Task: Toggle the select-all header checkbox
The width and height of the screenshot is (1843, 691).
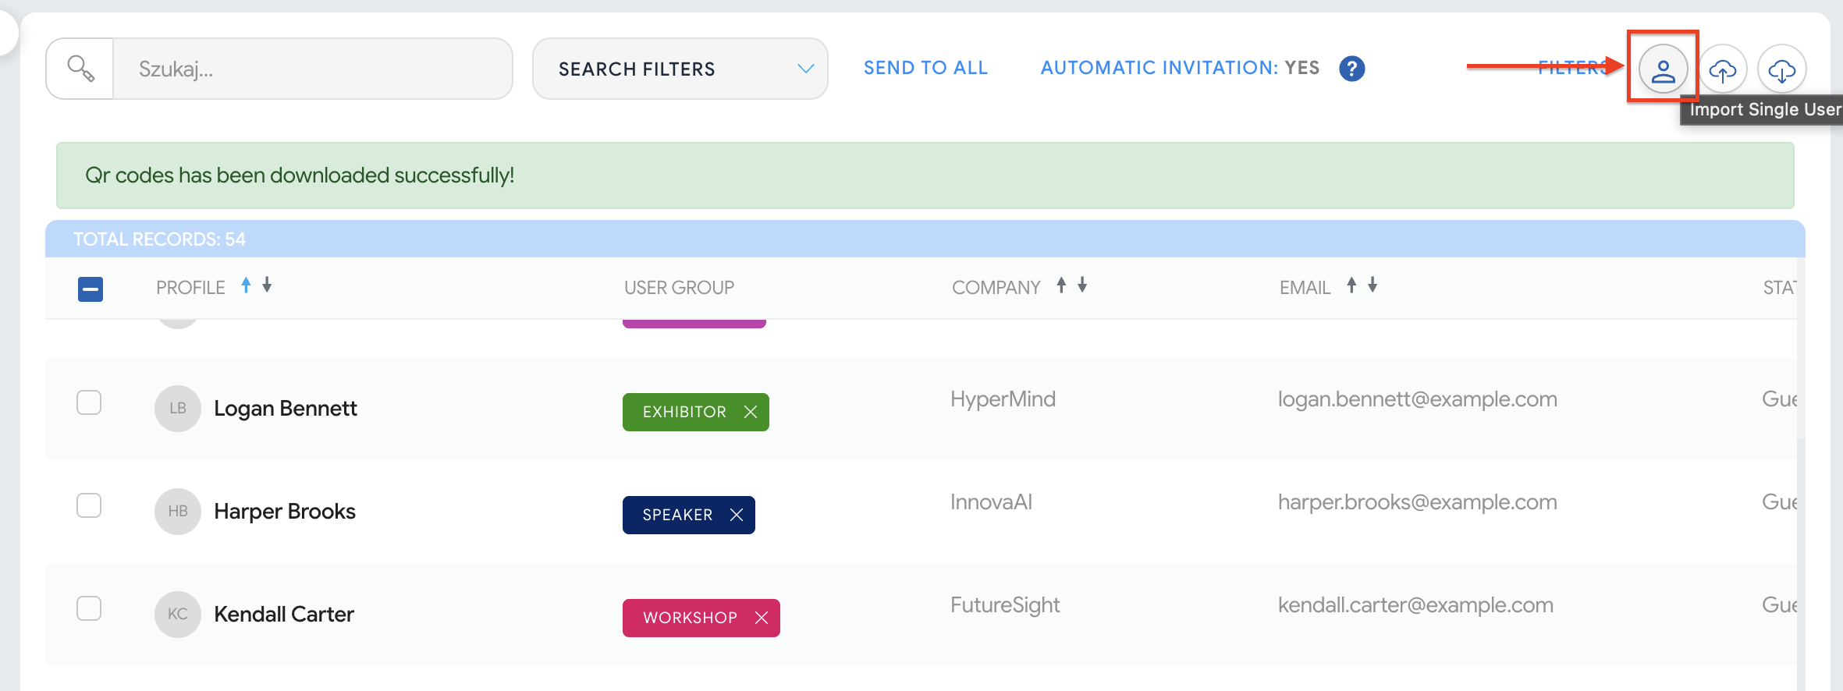Action: click(x=91, y=289)
